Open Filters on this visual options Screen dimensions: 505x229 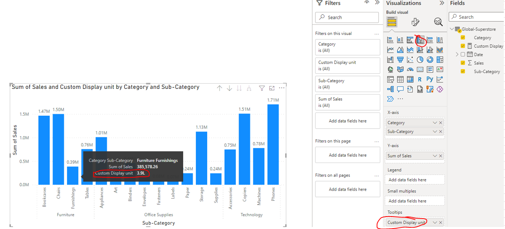pyautogui.click(x=376, y=34)
